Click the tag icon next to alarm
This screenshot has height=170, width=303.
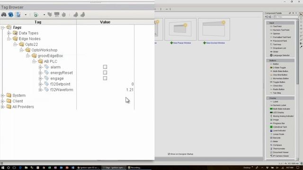pyautogui.click(x=46, y=67)
